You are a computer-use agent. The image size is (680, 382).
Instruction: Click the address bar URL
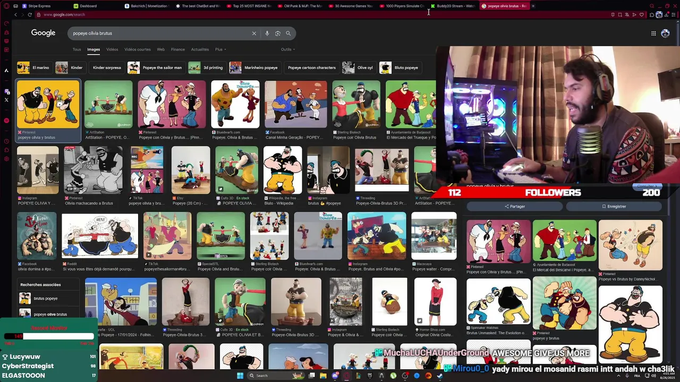click(x=64, y=15)
